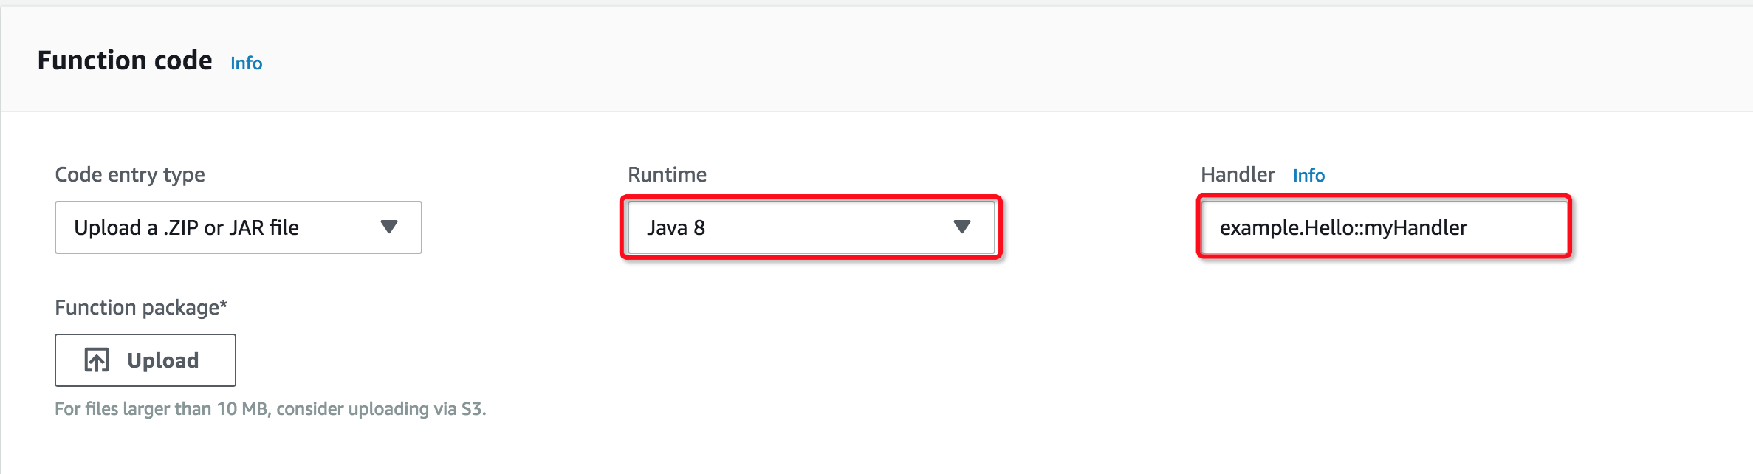Image resolution: width=1753 pixels, height=474 pixels.
Task: Focus the Handler input field
Action: click(x=1384, y=227)
